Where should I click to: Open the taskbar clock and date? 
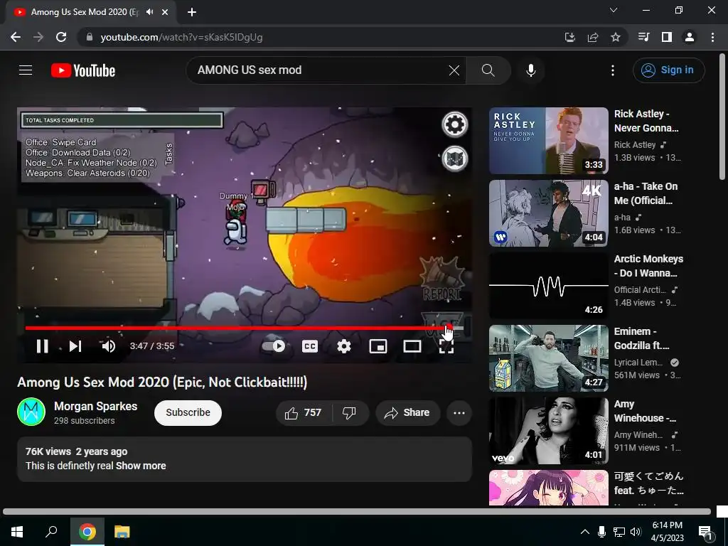pyautogui.click(x=667, y=532)
